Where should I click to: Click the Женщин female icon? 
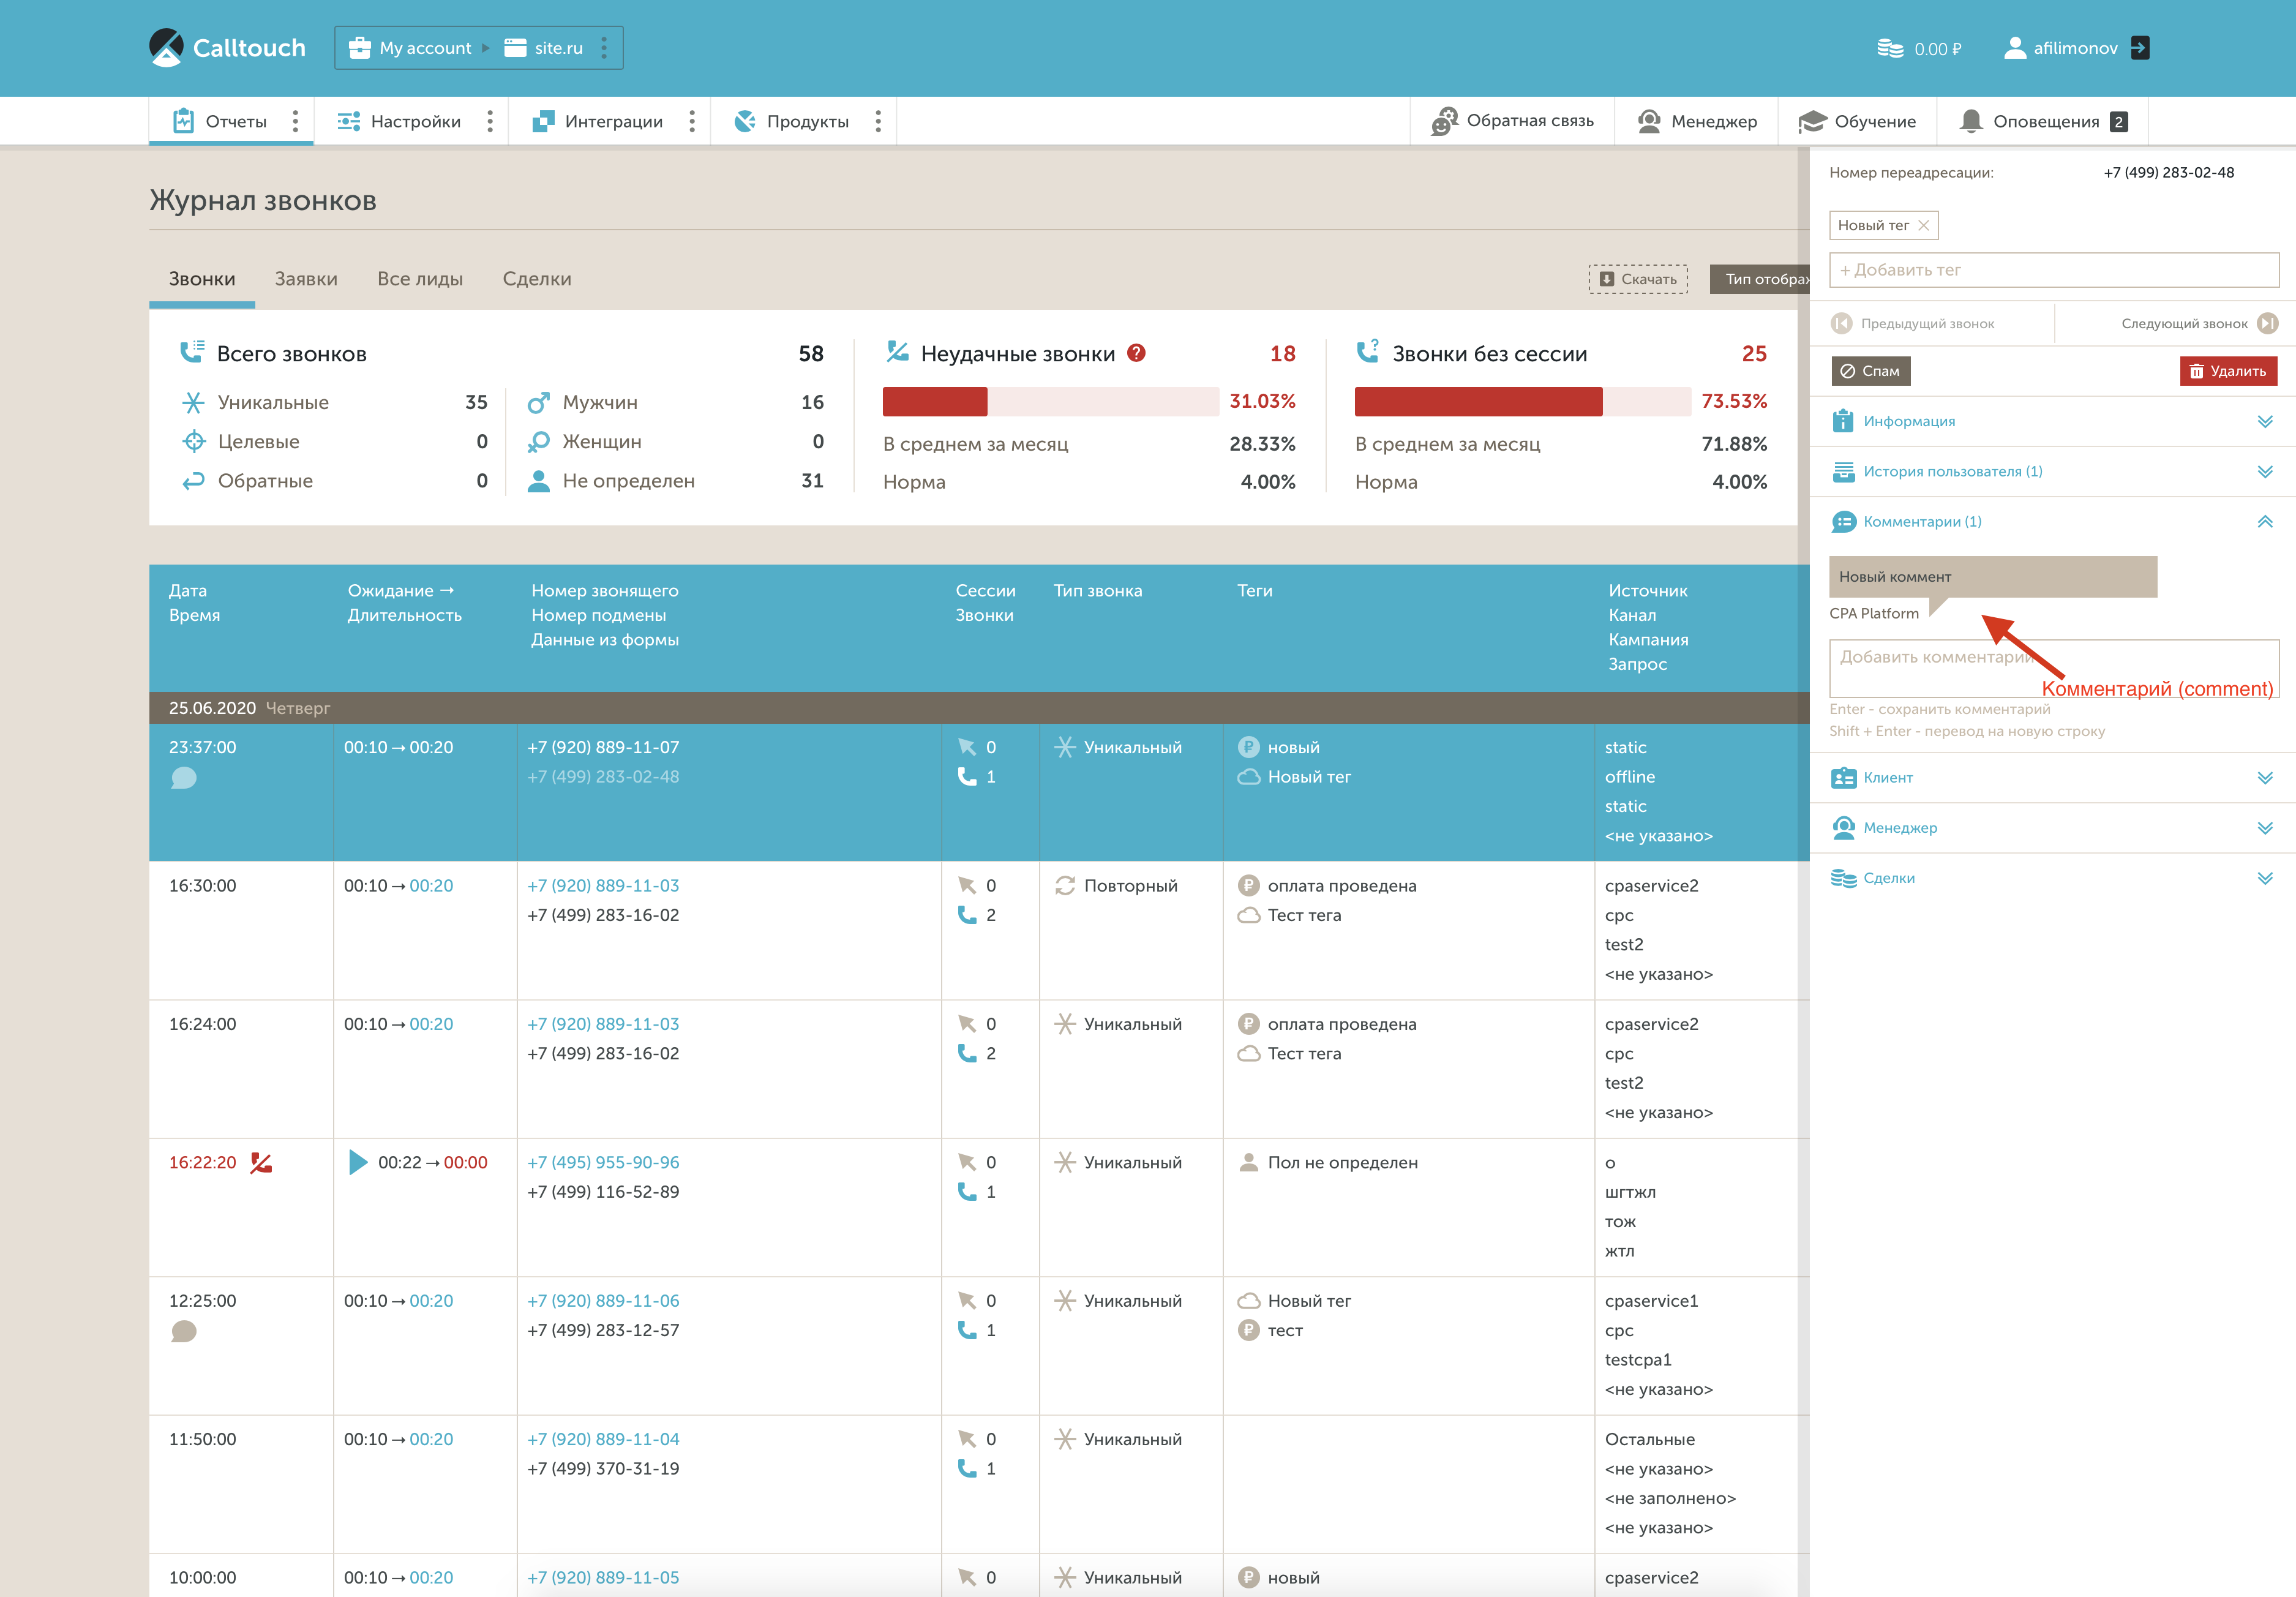538,441
